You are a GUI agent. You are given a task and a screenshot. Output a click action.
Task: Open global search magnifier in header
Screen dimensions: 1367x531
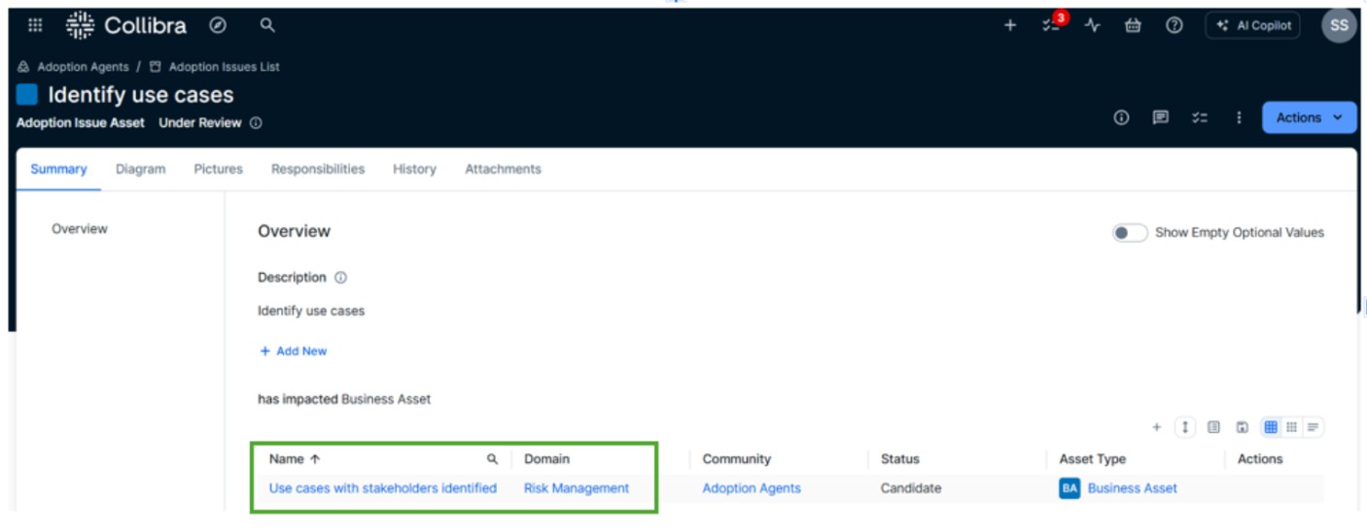click(267, 26)
